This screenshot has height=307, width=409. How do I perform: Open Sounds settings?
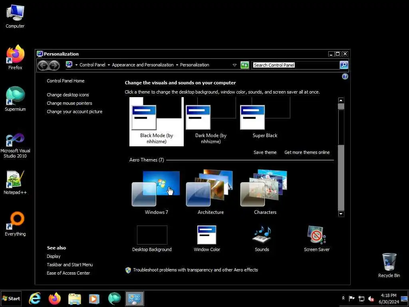coord(262,239)
